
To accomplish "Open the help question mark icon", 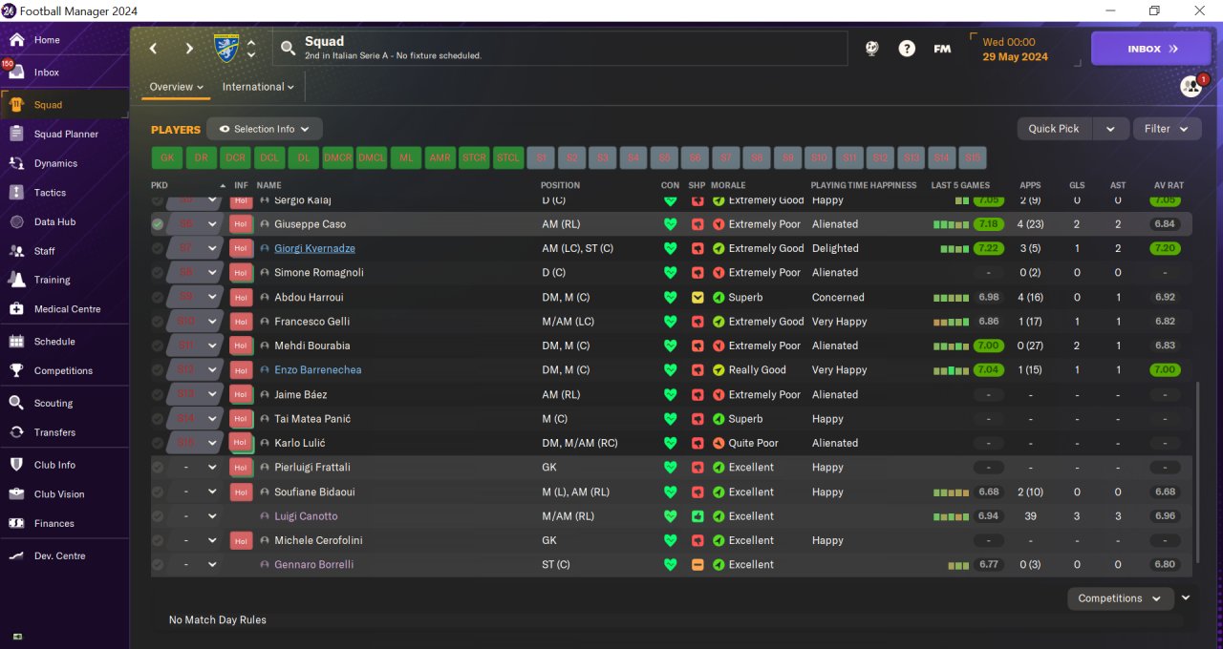I will pyautogui.click(x=907, y=49).
